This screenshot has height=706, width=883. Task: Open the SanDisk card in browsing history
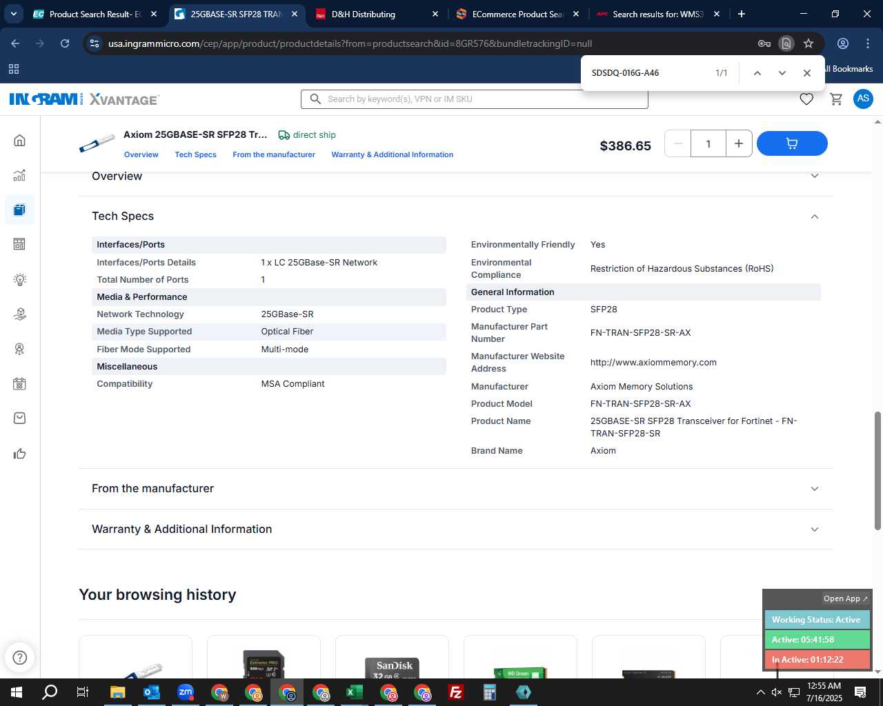point(392,657)
